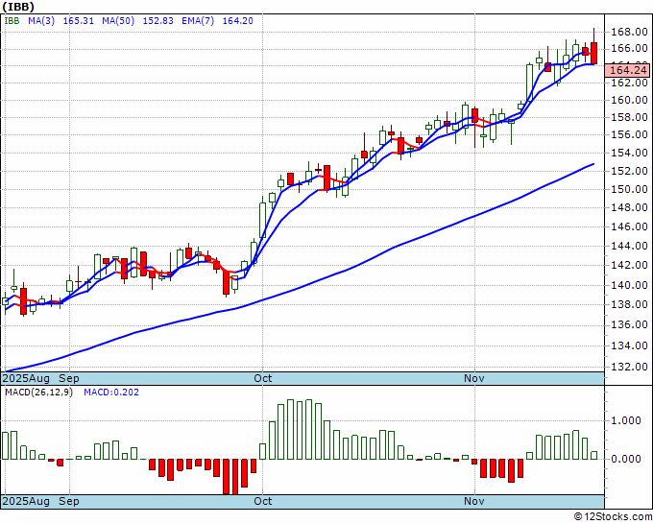Open the 12Stocks.com copyright link
Screen dimensions: 653x524
tap(613, 517)
